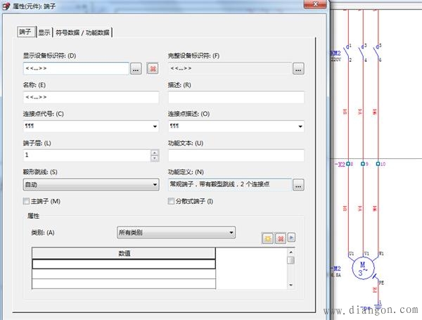Click the 名称 input field

tap(91, 97)
